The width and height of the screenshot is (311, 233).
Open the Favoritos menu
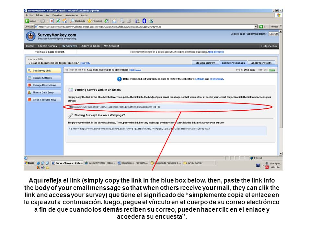pos(57,15)
